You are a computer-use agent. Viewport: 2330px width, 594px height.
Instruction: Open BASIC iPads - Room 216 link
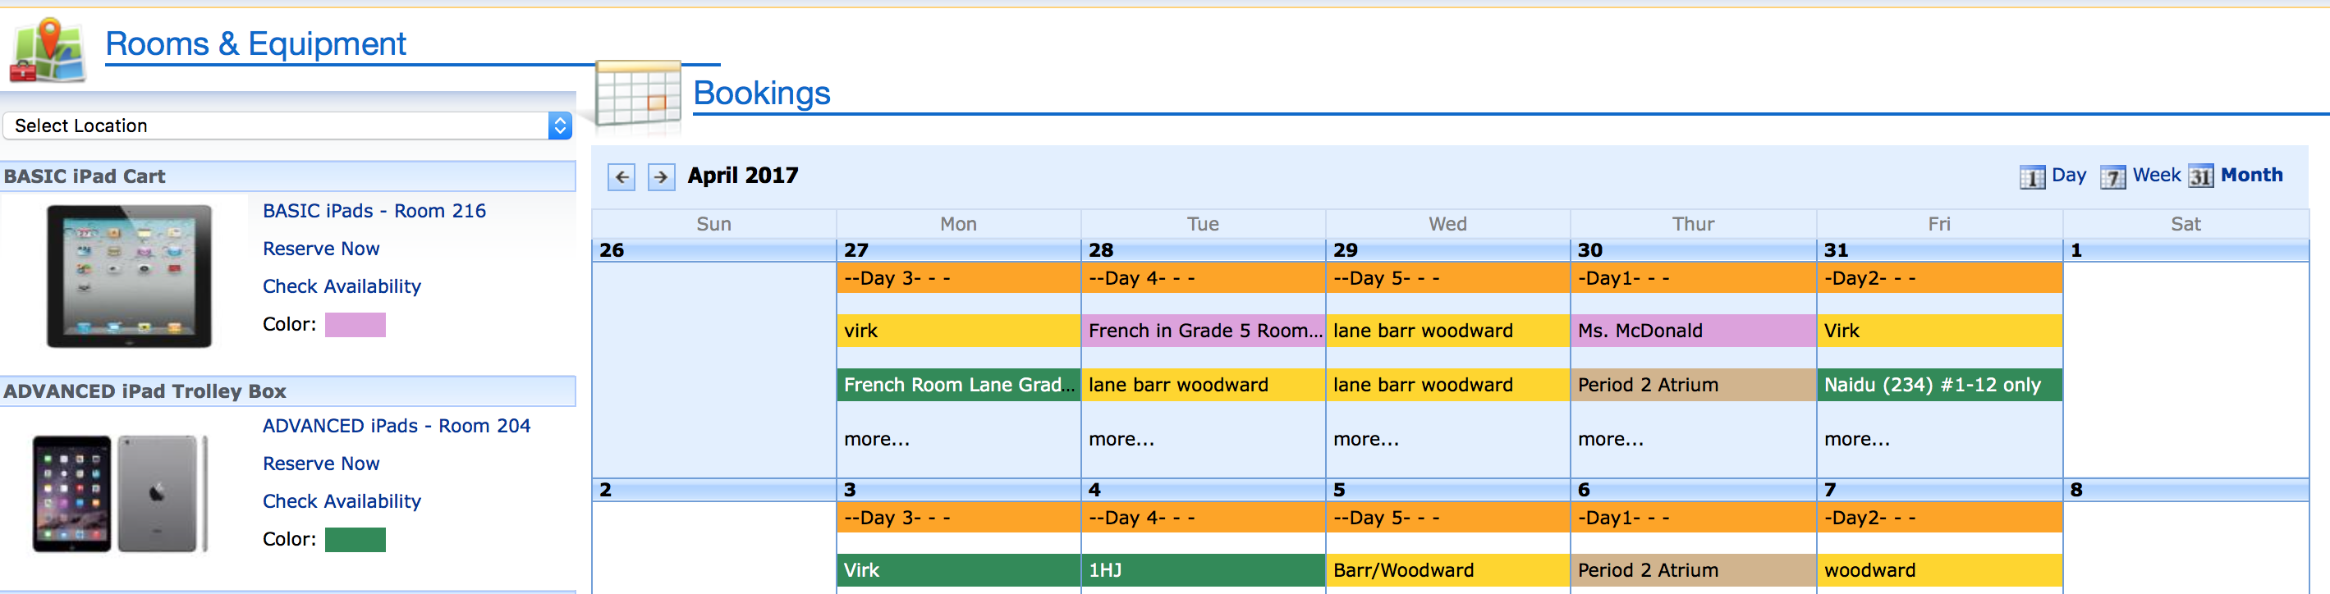tap(374, 211)
